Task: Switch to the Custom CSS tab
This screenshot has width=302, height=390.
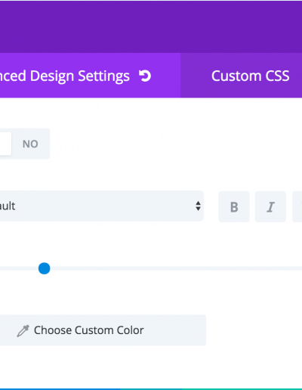Action: pyautogui.click(x=241, y=76)
